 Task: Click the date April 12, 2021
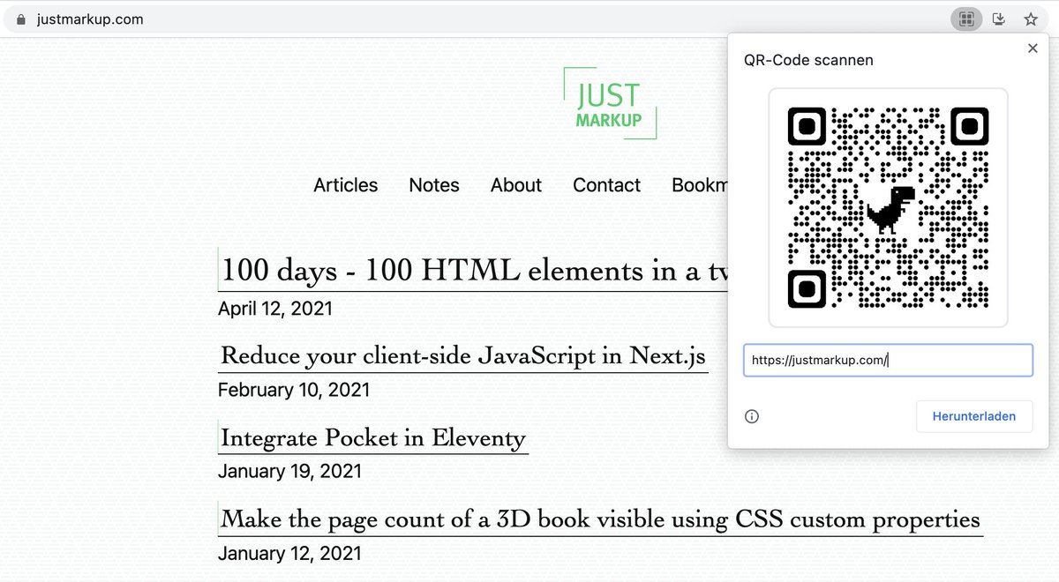(275, 309)
